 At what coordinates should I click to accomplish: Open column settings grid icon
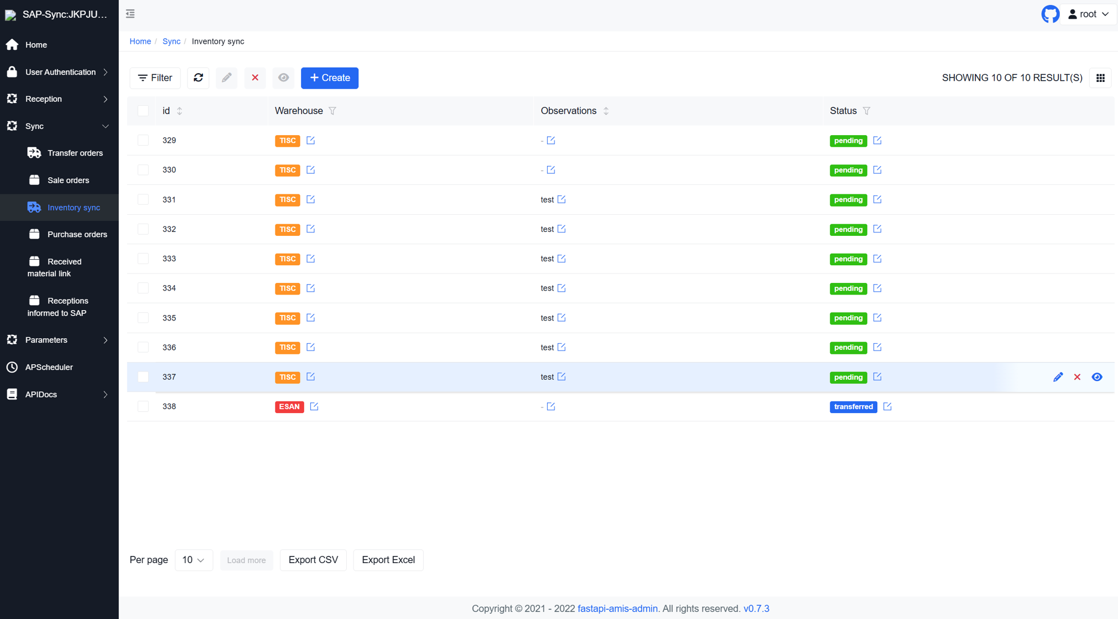(1100, 78)
